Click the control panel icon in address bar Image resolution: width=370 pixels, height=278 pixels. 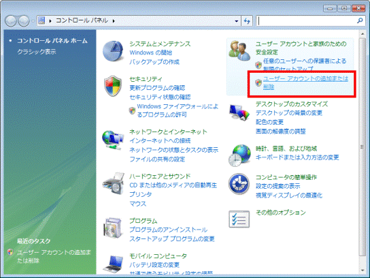pos(41,20)
